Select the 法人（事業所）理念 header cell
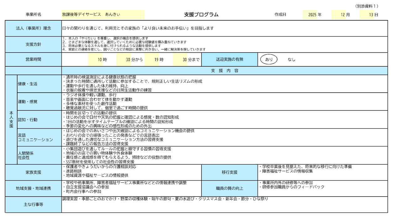 pyautogui.click(x=33, y=28)
